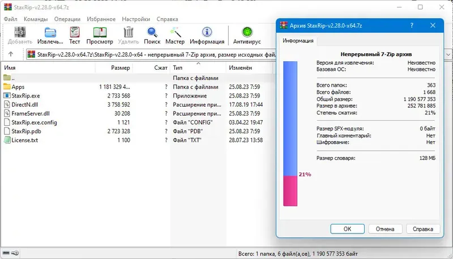Select the DirectN.dll file icon
Screen dimensions: 453x259
tap(7, 105)
